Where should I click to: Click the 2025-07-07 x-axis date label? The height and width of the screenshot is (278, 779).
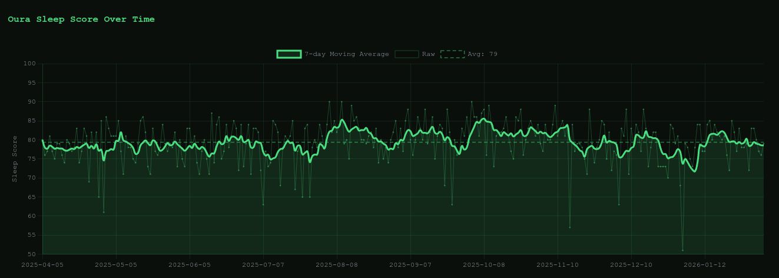(x=263, y=265)
